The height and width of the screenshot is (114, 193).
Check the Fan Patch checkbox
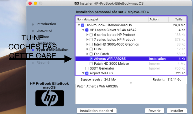pos(91,54)
